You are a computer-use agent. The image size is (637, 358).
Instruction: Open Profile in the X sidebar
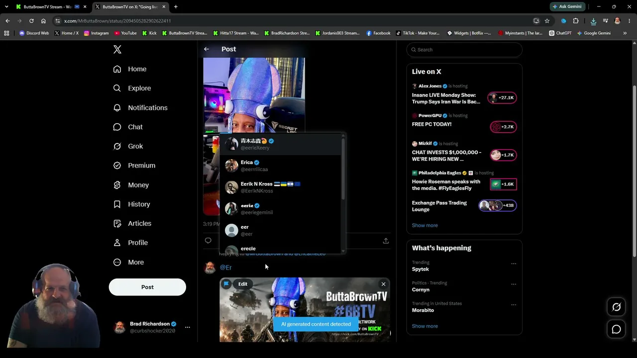(130, 243)
